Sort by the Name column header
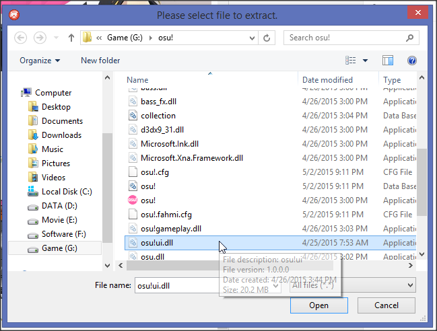437x331 pixels. coord(137,80)
